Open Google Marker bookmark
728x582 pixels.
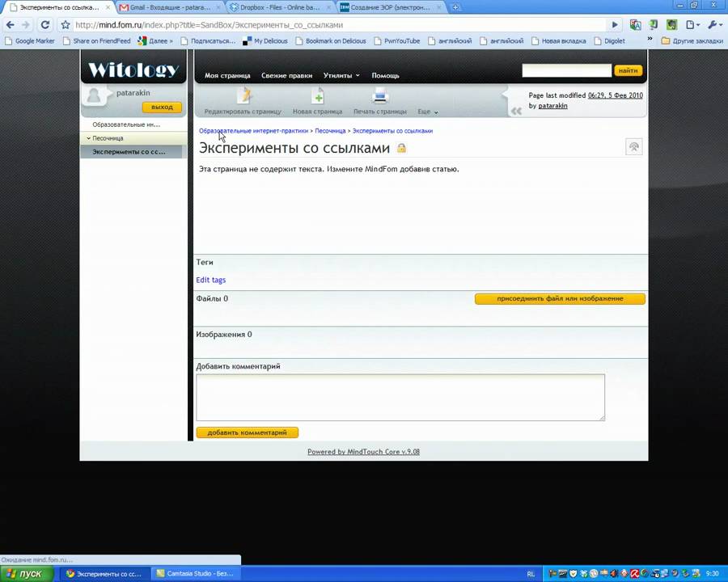[x=30, y=41]
